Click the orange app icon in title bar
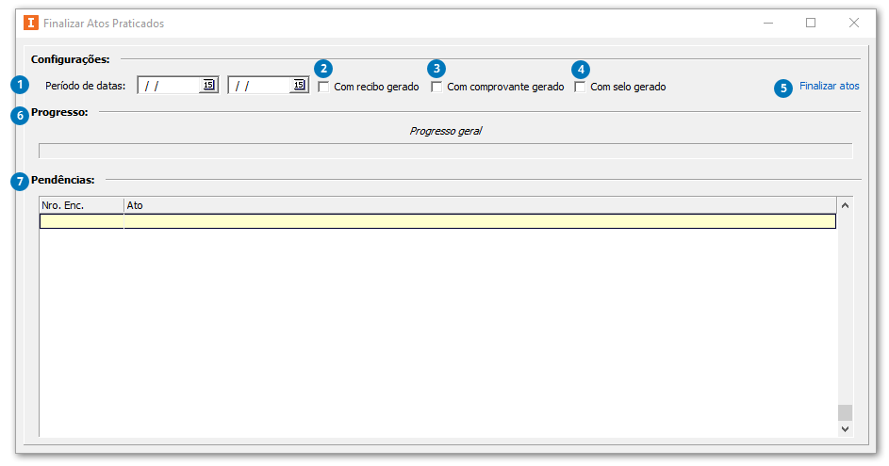 tap(31, 23)
